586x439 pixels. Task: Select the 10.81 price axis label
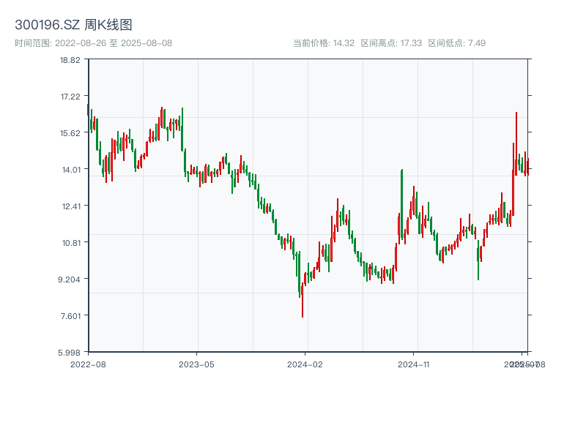point(70,242)
